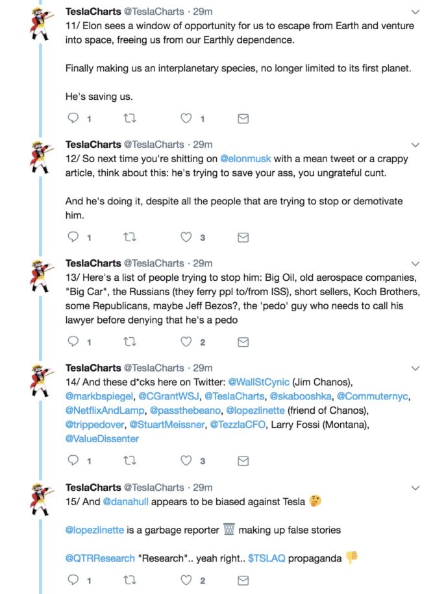
Task: Retweet the 12/ tweet mentioning @elonmusk
Action: (130, 237)
